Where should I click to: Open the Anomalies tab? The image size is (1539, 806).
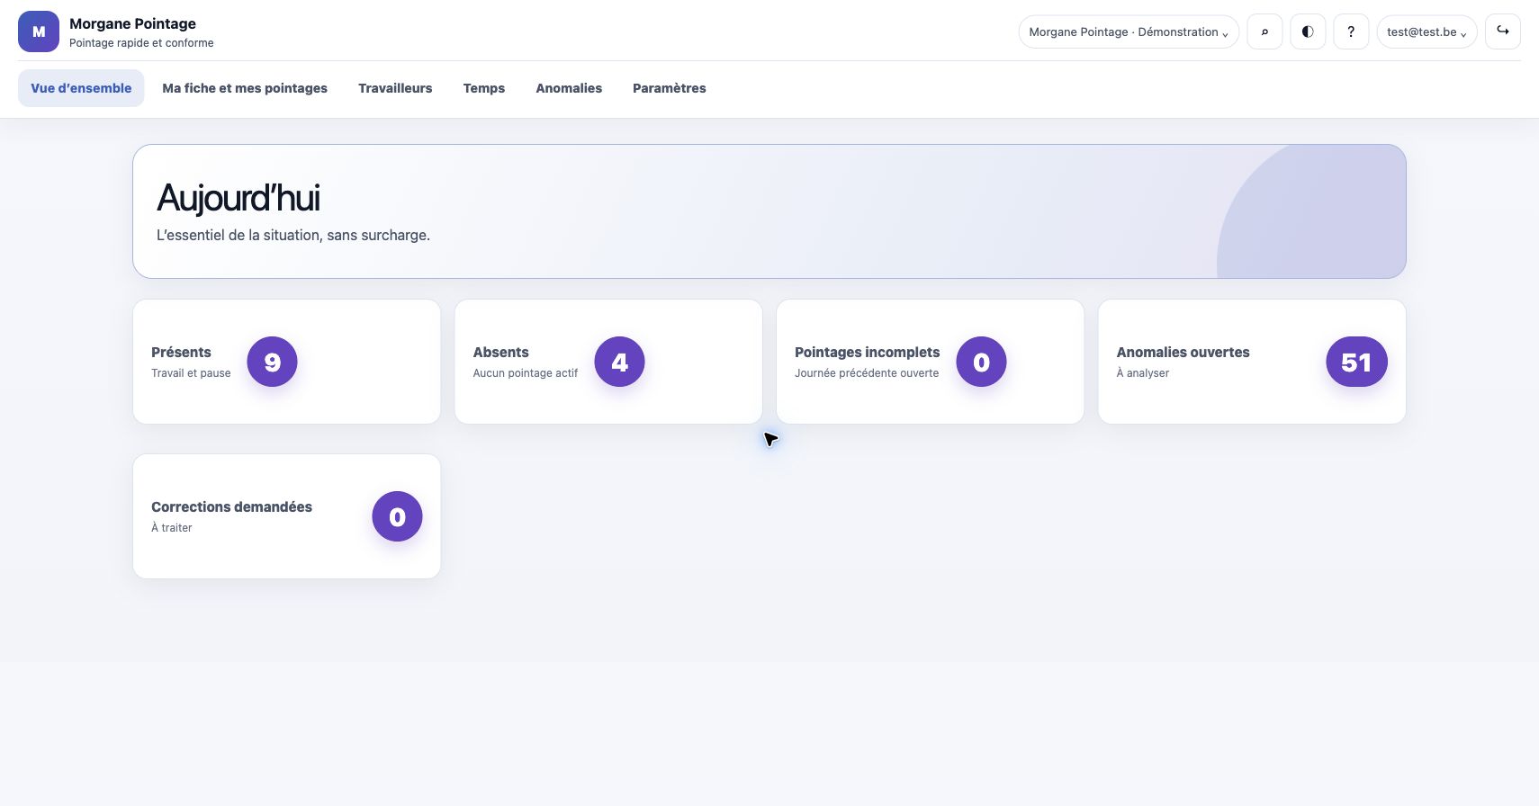click(x=569, y=88)
